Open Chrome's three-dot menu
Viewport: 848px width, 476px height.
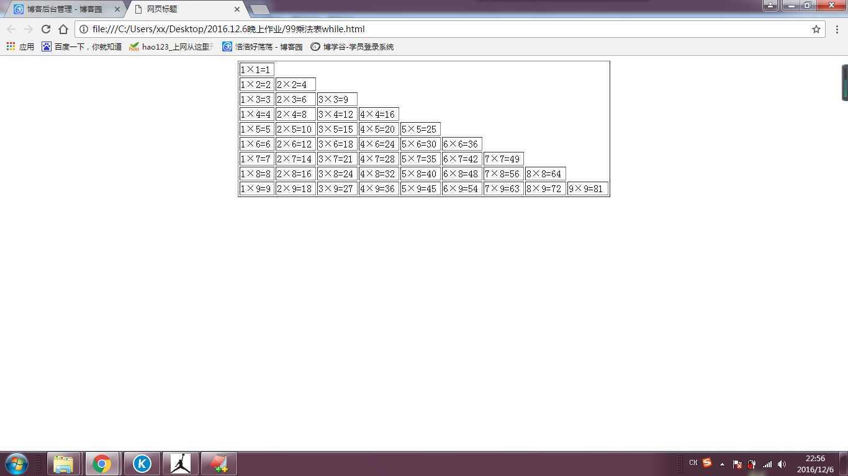pyautogui.click(x=837, y=29)
